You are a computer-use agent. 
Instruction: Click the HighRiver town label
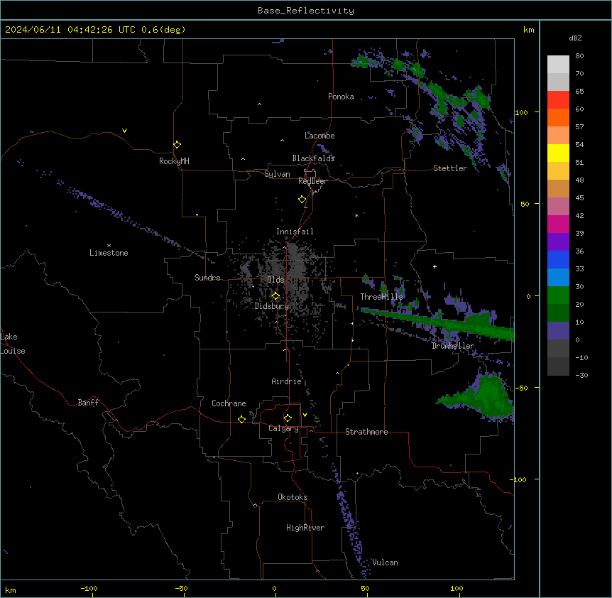305,528
